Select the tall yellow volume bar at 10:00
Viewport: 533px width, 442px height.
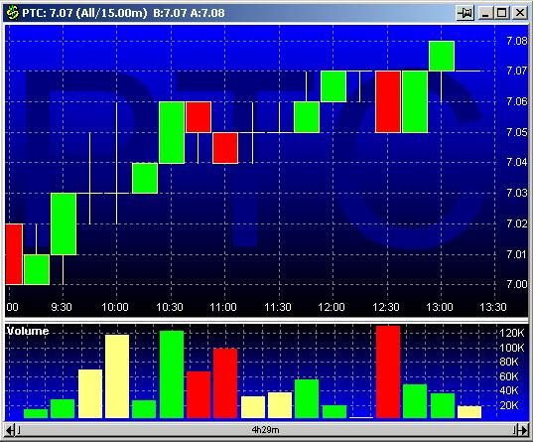coord(117,376)
